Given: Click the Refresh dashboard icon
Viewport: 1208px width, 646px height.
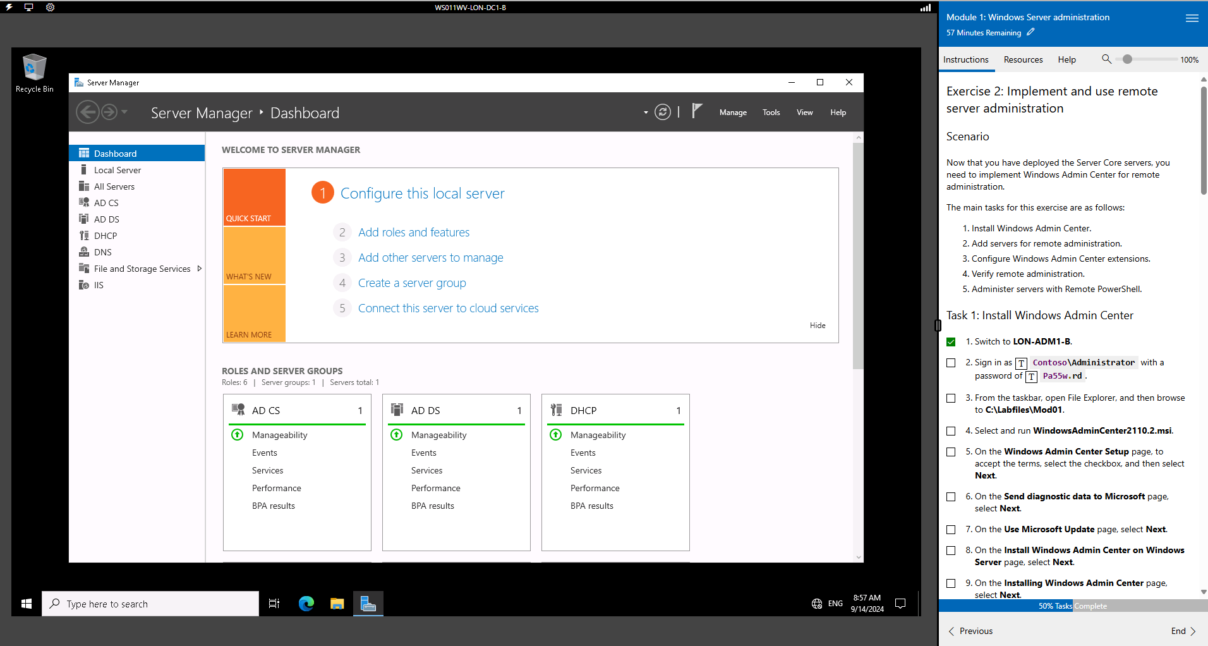Looking at the screenshot, I should (662, 112).
